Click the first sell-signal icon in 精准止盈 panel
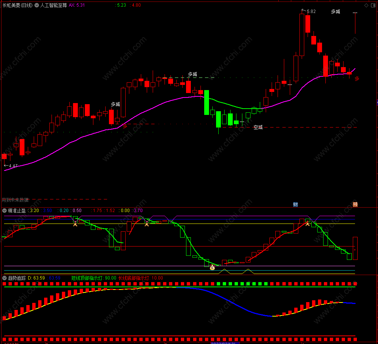 [75, 223]
